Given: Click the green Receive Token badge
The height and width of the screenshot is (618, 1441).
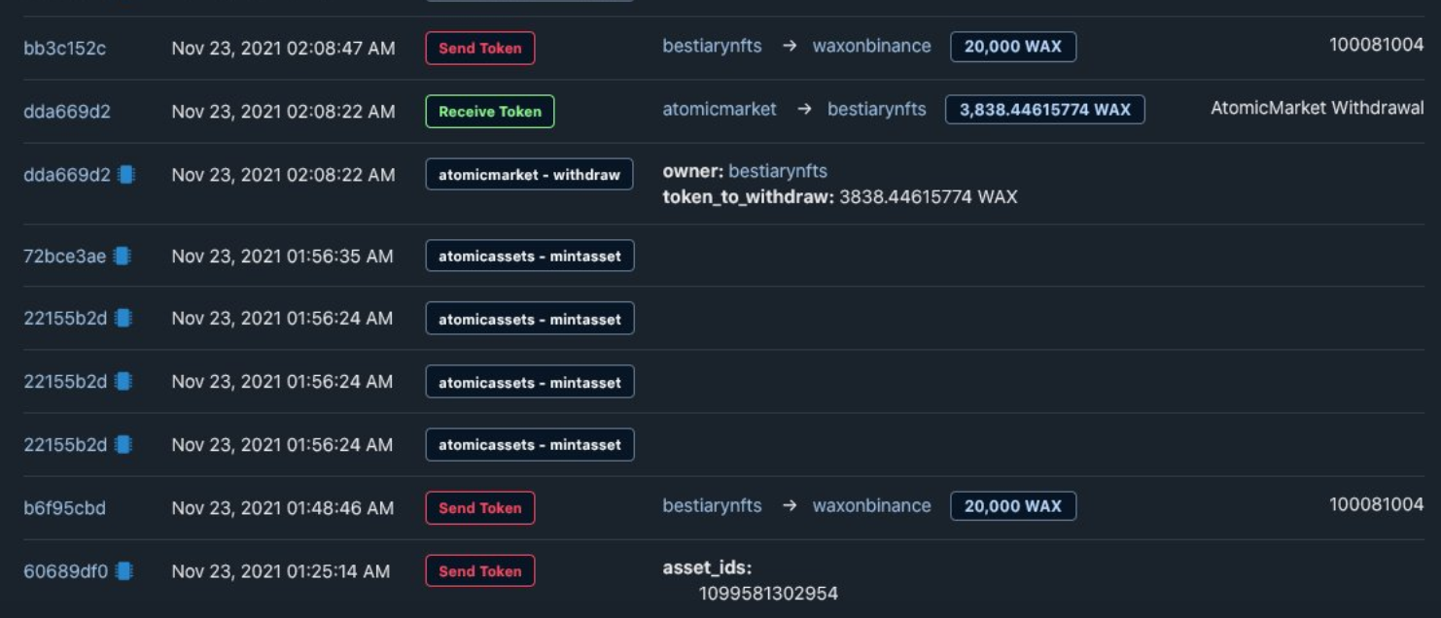Looking at the screenshot, I should pos(490,112).
